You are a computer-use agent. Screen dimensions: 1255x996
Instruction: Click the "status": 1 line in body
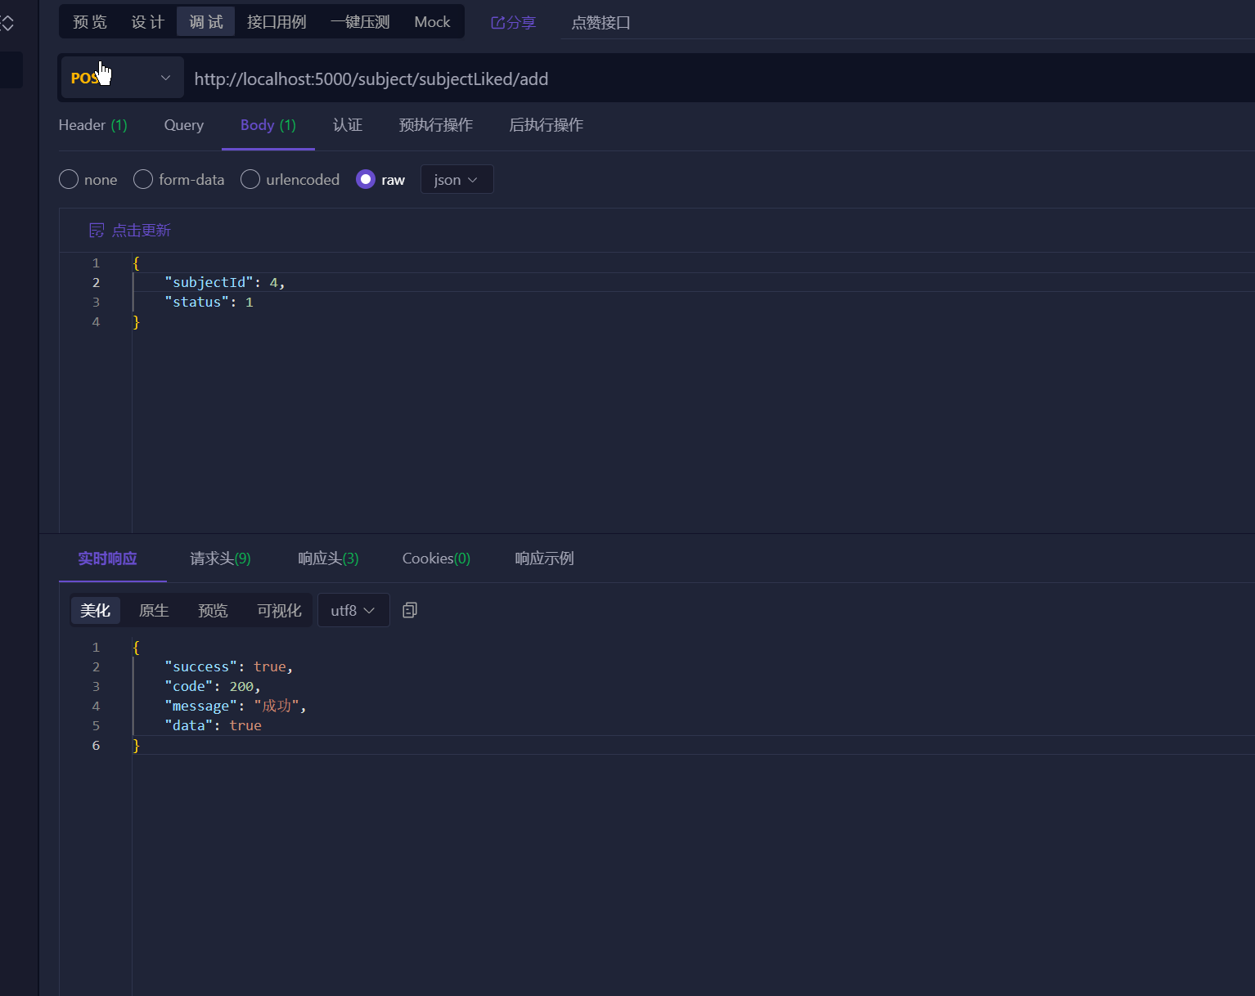pos(209,302)
